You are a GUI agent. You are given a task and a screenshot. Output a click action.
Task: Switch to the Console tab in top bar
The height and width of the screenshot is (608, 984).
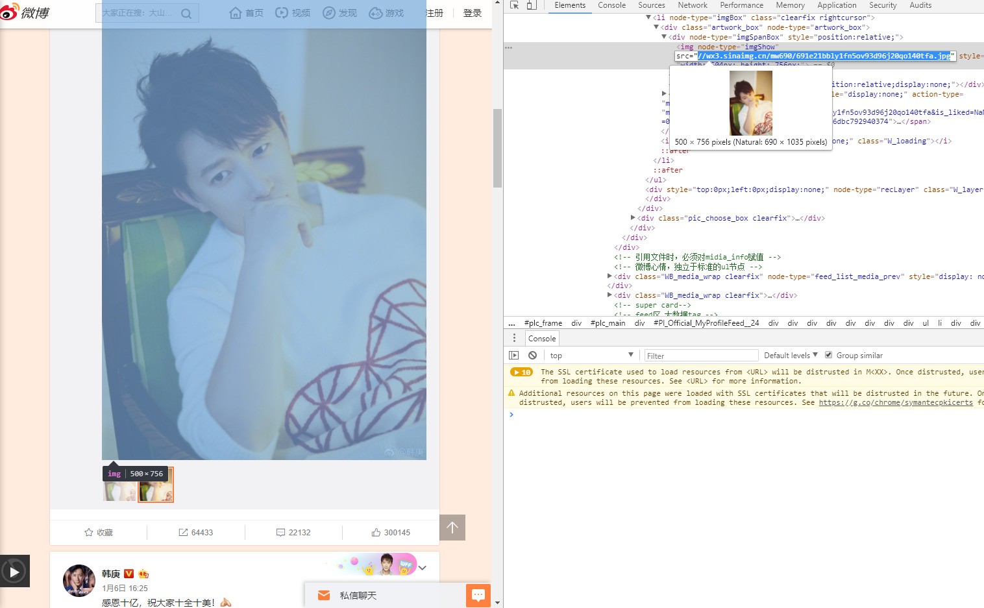611,5
